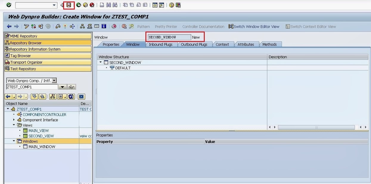Switch to the Inbound Plugs tab
Image resolution: width=371 pixels, height=184 pixels.
coord(161,44)
